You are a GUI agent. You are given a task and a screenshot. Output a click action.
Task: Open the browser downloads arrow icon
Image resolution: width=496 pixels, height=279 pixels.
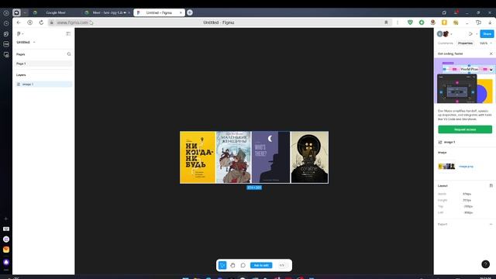click(490, 22)
